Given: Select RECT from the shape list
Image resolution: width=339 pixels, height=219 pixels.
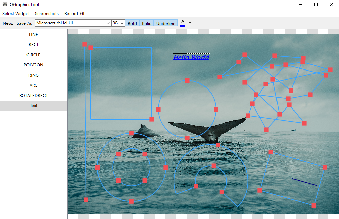Looking at the screenshot, I should point(34,45).
